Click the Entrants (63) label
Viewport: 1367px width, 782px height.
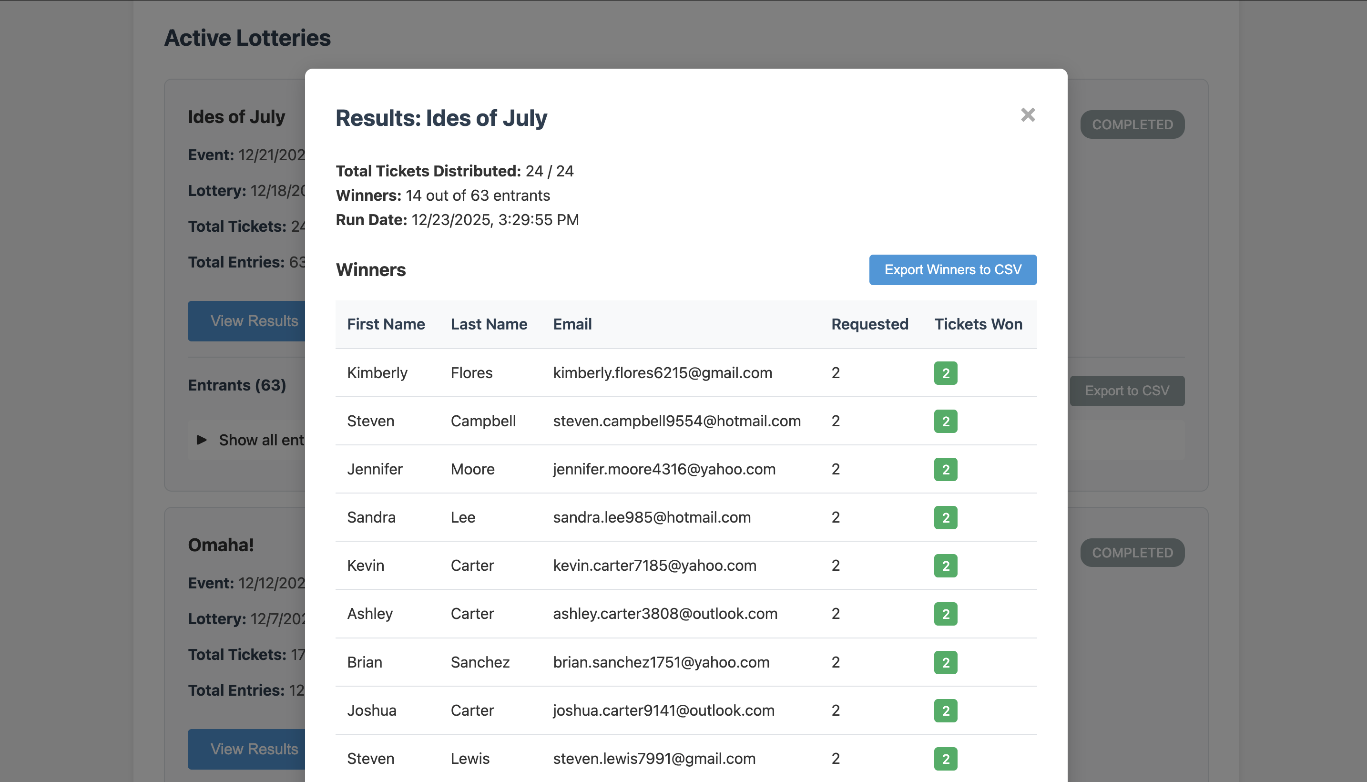click(x=237, y=385)
